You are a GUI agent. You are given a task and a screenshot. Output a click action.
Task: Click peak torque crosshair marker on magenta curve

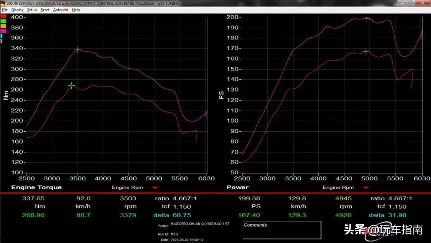click(78, 50)
